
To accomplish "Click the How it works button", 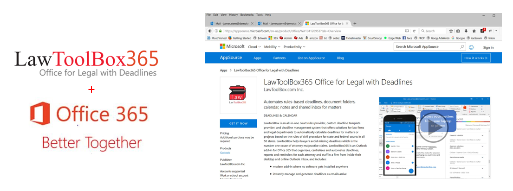I will pyautogui.click(x=476, y=58).
